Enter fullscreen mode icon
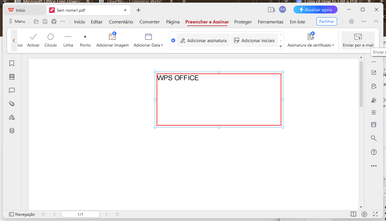386x221 pixels. [x=375, y=214]
